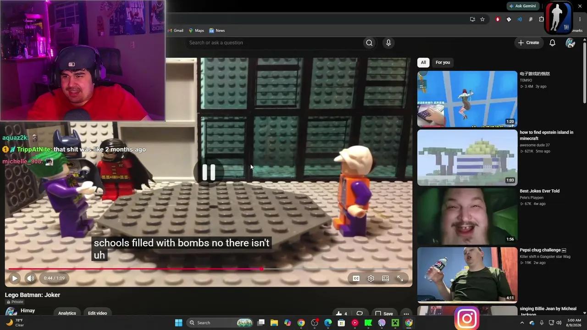
Task: Like the video with thumbs up
Action: click(342, 314)
